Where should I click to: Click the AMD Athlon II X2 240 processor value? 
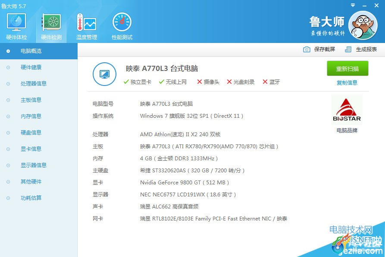[x=180, y=135]
